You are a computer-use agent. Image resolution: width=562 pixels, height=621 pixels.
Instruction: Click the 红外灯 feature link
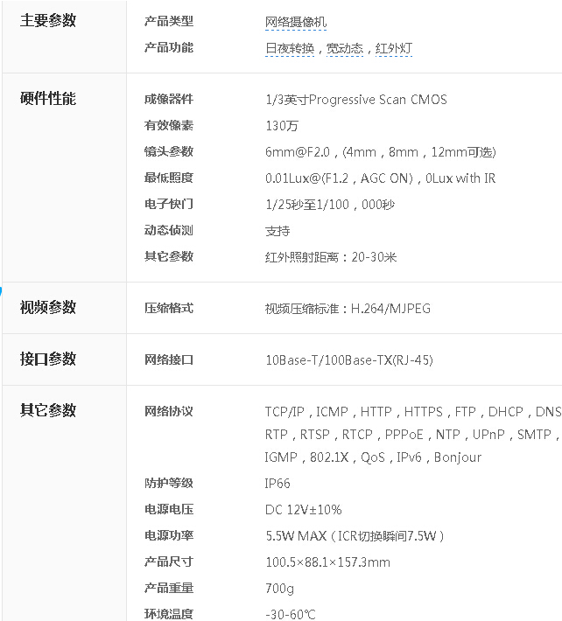coord(393,48)
